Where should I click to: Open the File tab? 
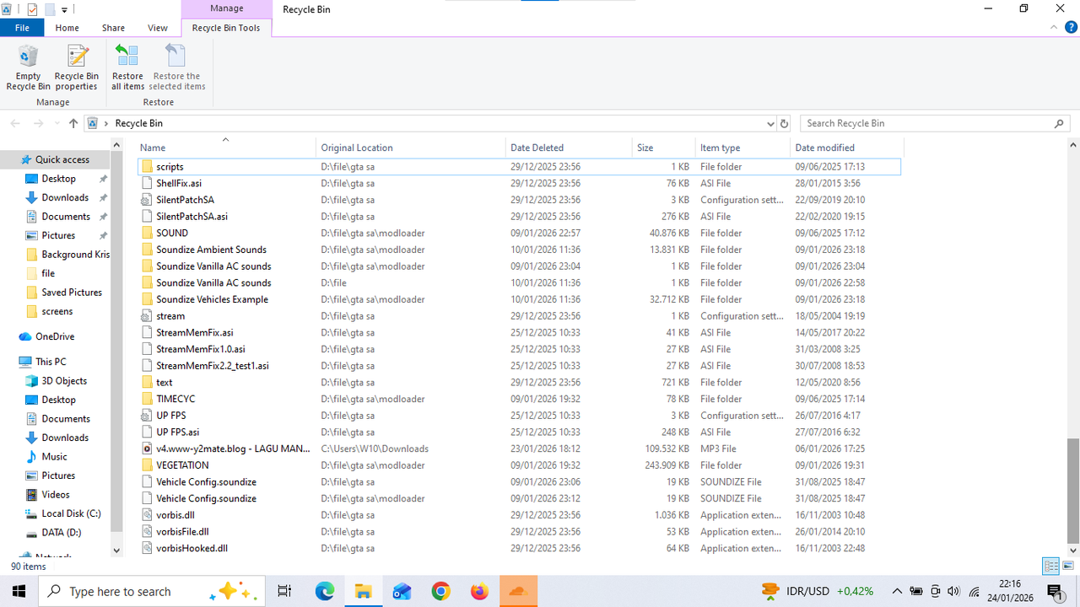(22, 28)
